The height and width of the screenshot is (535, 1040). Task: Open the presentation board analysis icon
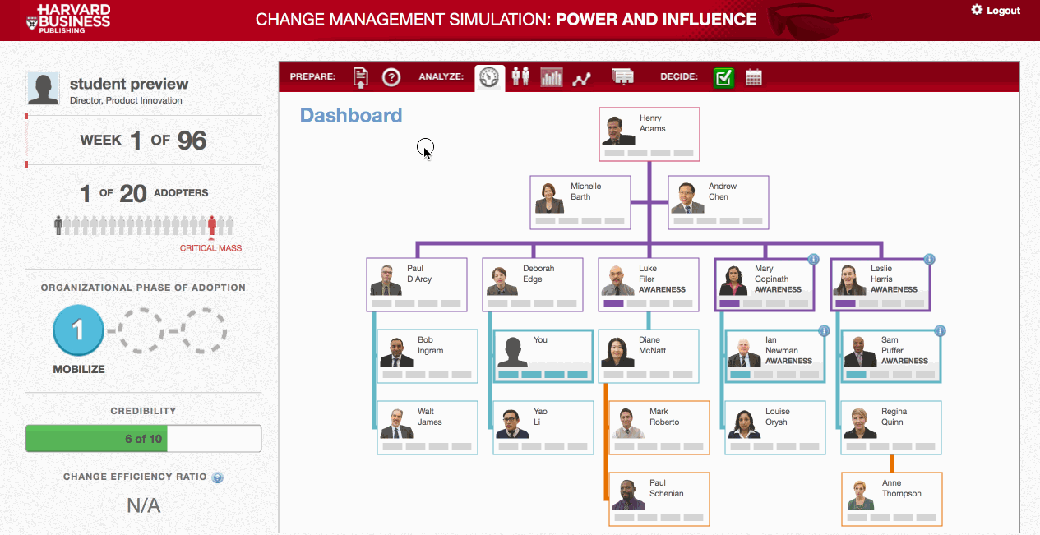pyautogui.click(x=623, y=76)
